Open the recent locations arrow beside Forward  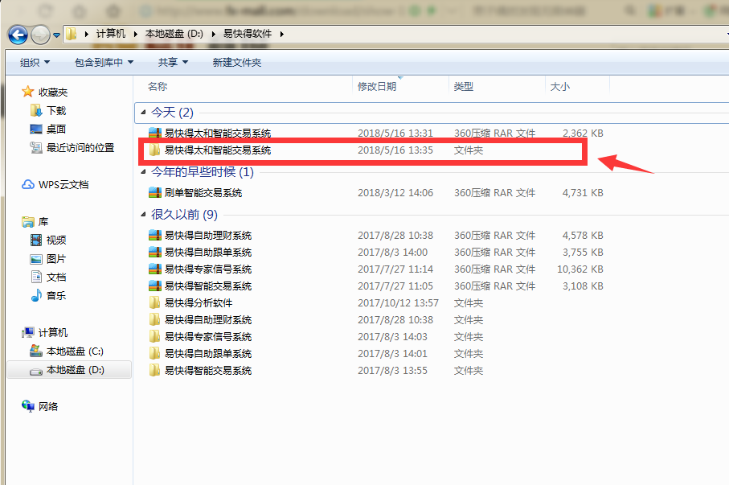point(57,35)
